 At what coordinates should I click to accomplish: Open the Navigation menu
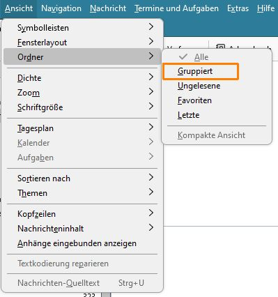point(61,8)
